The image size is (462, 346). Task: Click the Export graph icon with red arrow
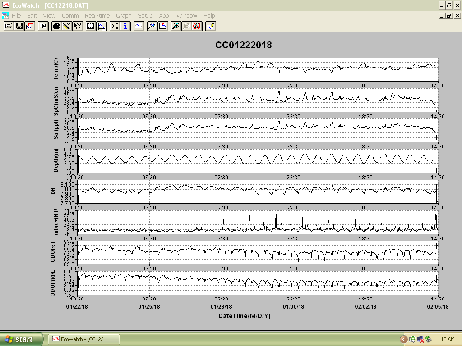click(30, 26)
